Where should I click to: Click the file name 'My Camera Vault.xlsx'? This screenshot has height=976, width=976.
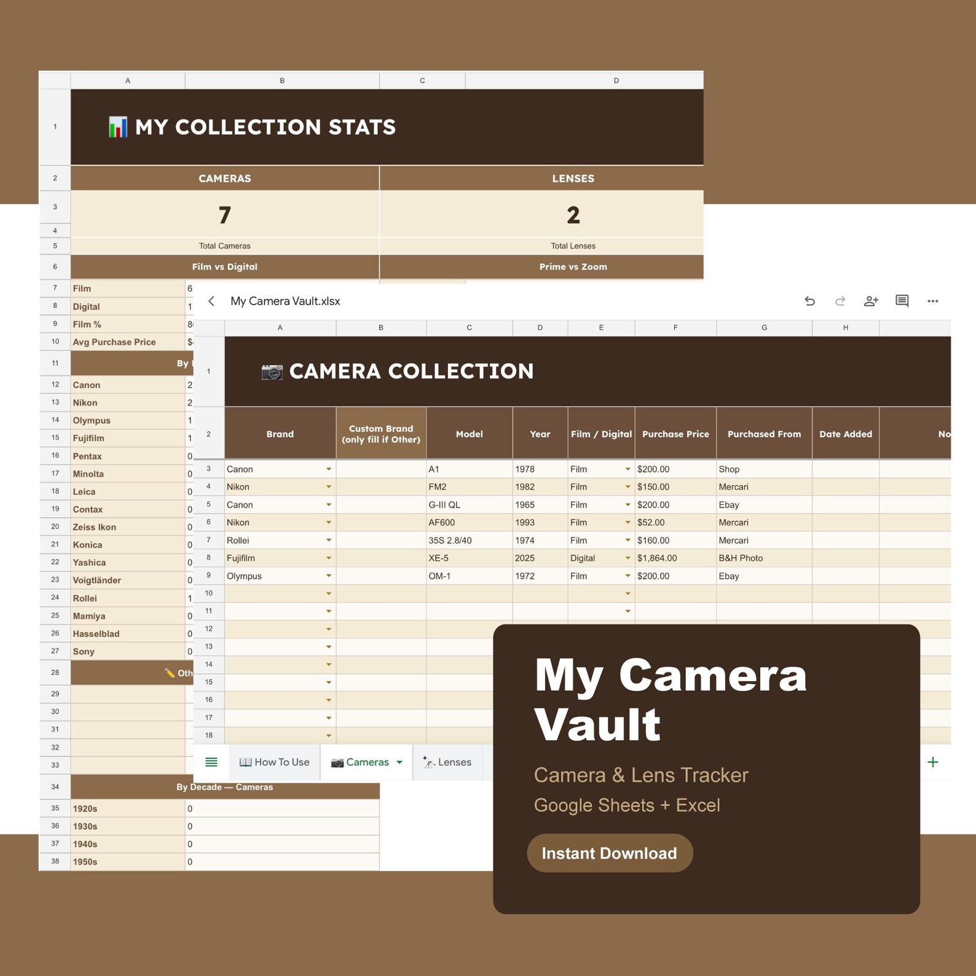[285, 301]
